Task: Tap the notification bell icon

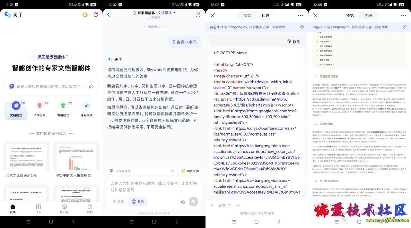Action: click(95, 15)
